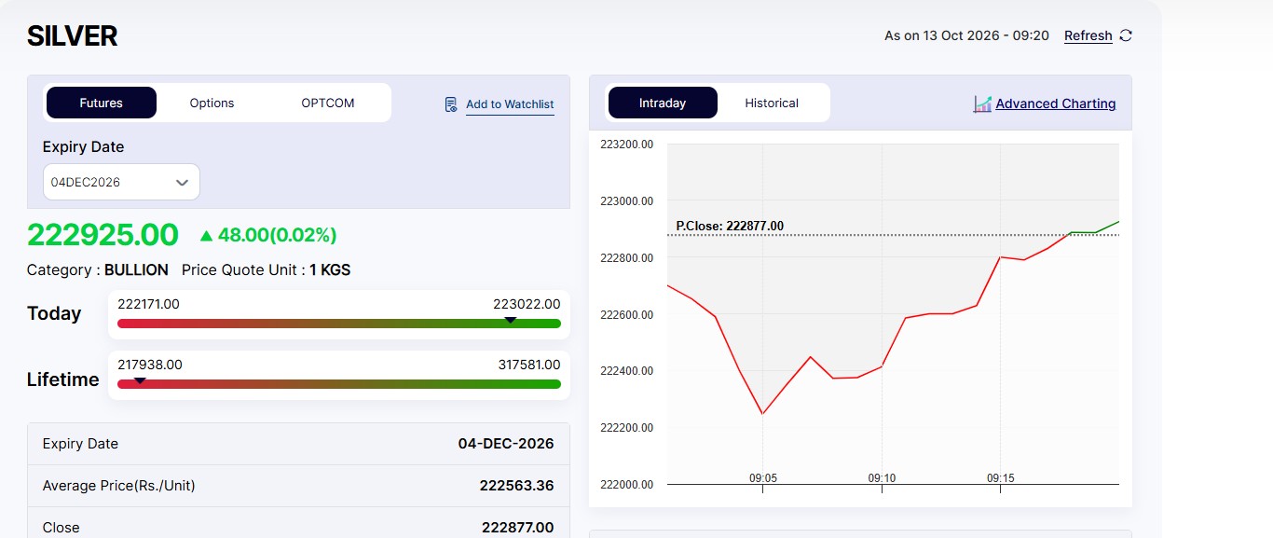The height and width of the screenshot is (538, 1273).
Task: Click the refresh circular arrows icon
Action: tap(1126, 35)
